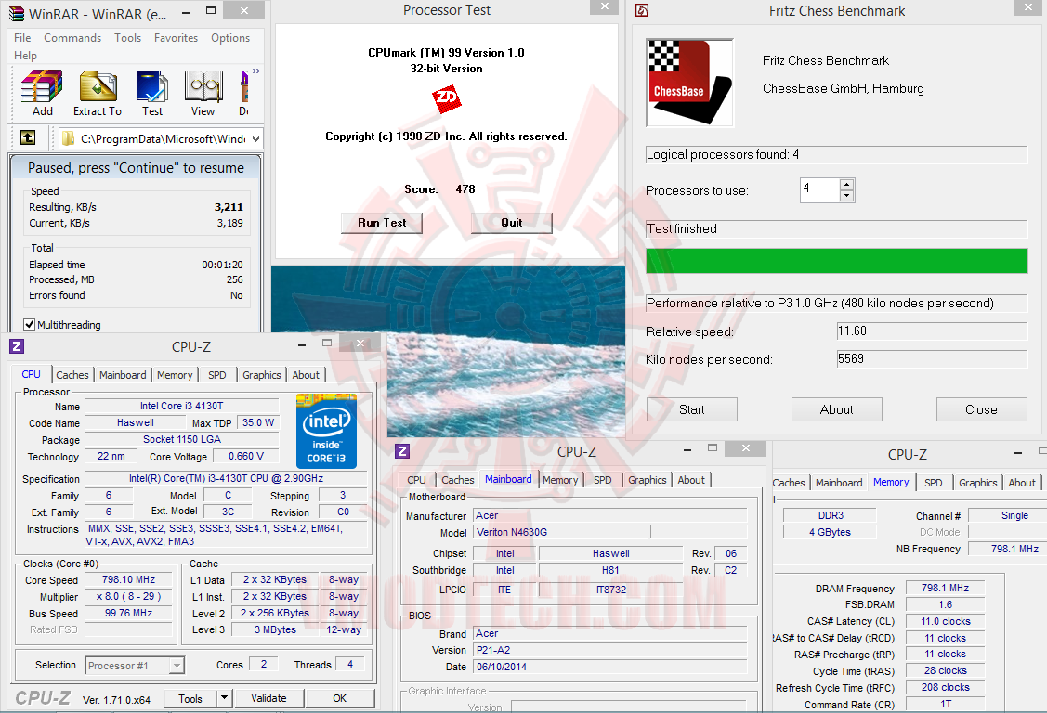The width and height of the screenshot is (1047, 713).
Task: Switch to Caches tab in CPU-Z CPU window
Action: (x=72, y=375)
